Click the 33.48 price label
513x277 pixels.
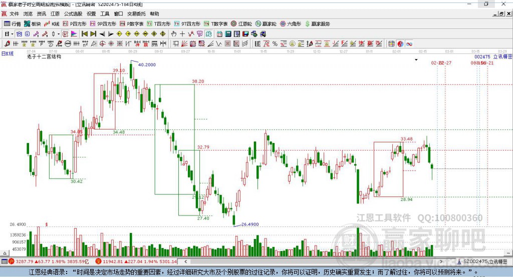406,139
